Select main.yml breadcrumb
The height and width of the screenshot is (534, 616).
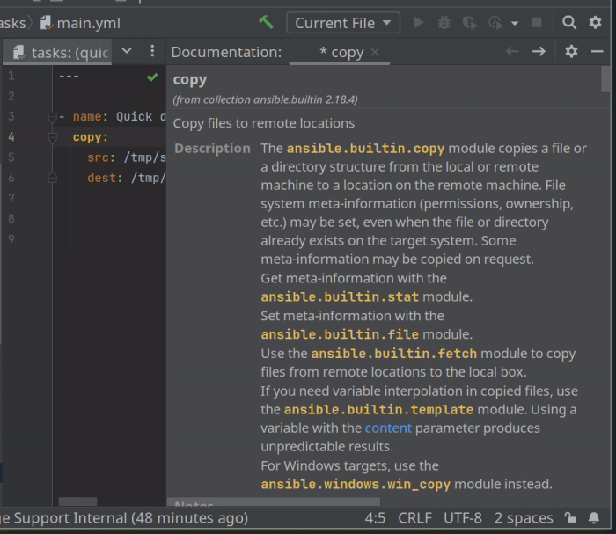(88, 23)
